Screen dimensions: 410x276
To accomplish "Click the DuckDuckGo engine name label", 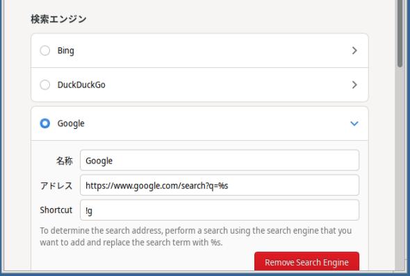I will point(81,85).
